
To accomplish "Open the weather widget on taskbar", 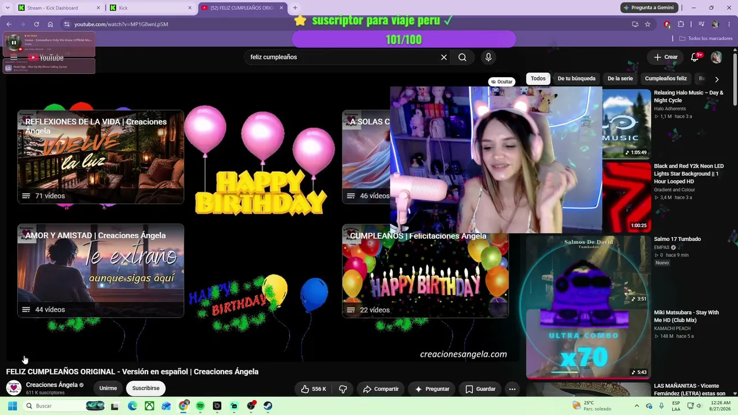I will click(x=591, y=406).
